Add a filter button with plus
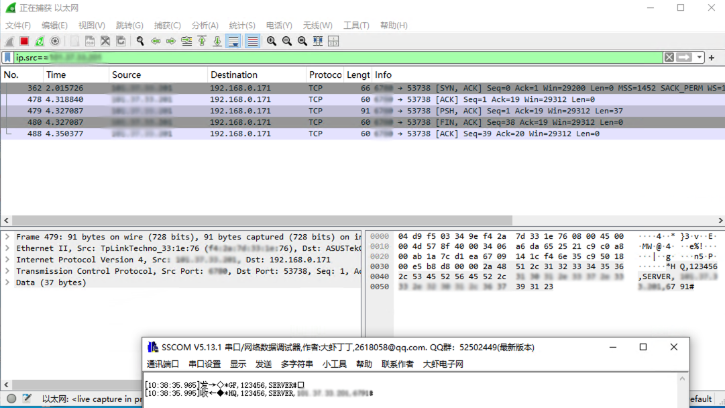This screenshot has height=408, width=725. pos(712,57)
